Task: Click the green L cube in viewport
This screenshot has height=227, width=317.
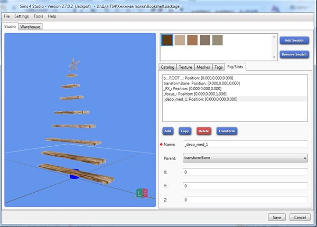Action: tap(139, 193)
